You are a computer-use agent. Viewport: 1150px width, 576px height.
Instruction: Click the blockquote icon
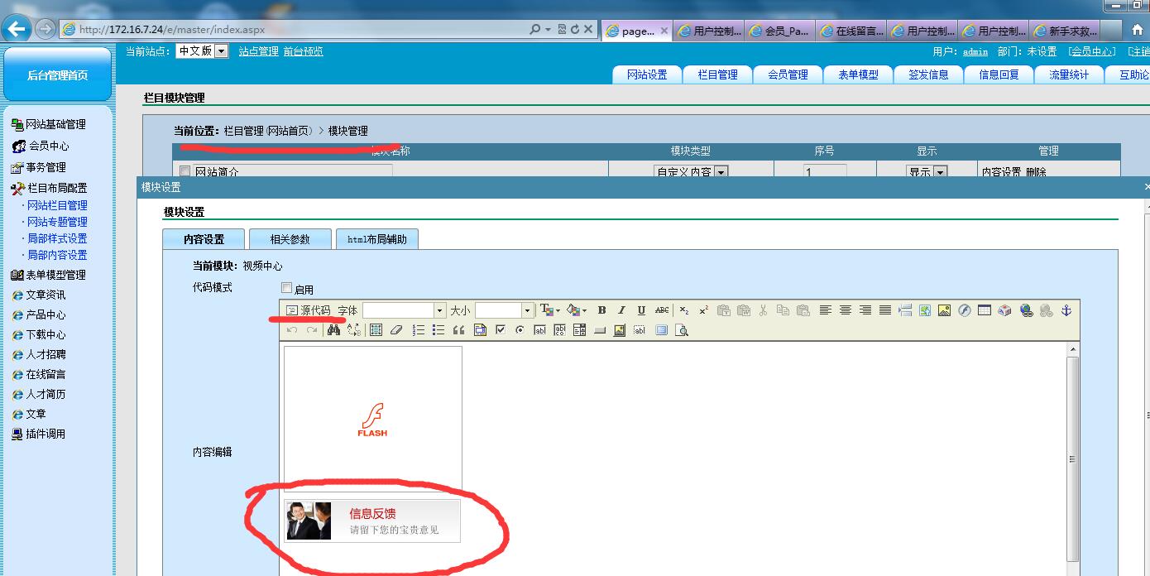click(459, 330)
